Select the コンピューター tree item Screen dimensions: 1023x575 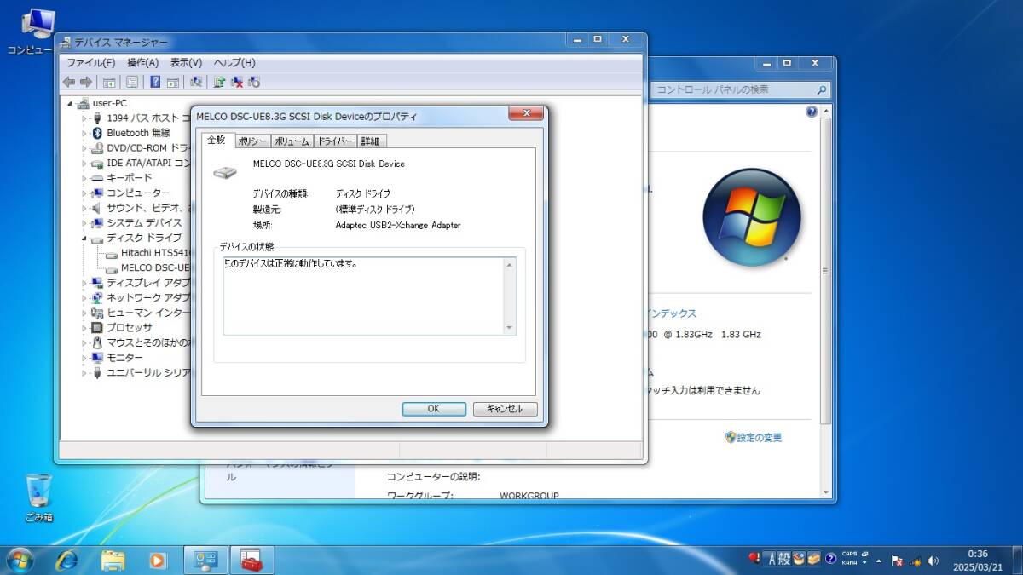pyautogui.click(x=130, y=193)
